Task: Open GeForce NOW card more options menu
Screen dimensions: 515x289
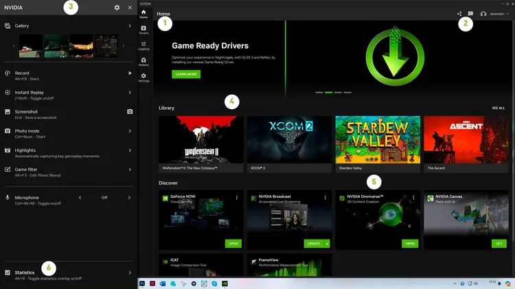Action: point(237,198)
